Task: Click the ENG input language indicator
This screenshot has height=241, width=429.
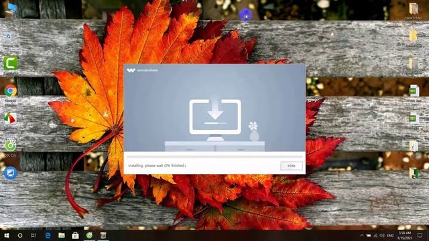Action: coord(390,236)
